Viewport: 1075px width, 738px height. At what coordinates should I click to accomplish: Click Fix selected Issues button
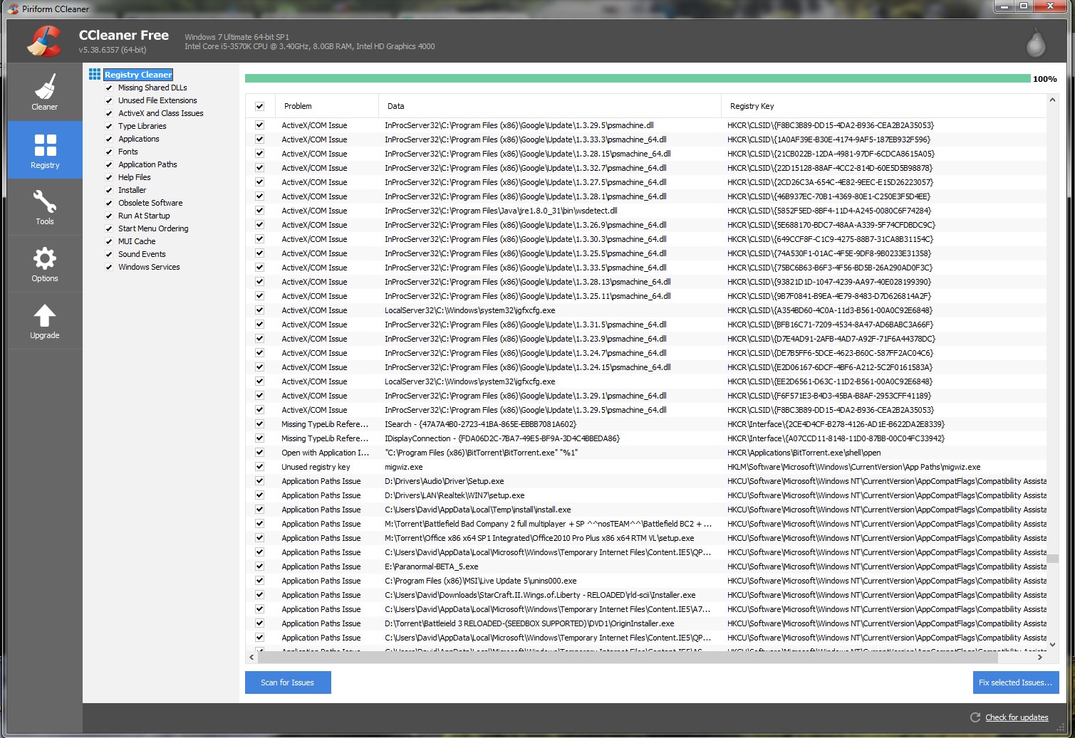click(1016, 682)
